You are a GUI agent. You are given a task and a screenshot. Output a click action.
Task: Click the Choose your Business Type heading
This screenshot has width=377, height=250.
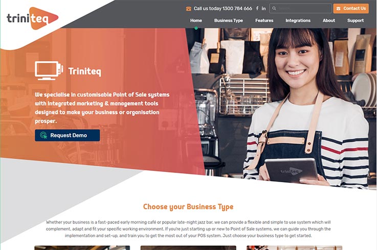[188, 207]
